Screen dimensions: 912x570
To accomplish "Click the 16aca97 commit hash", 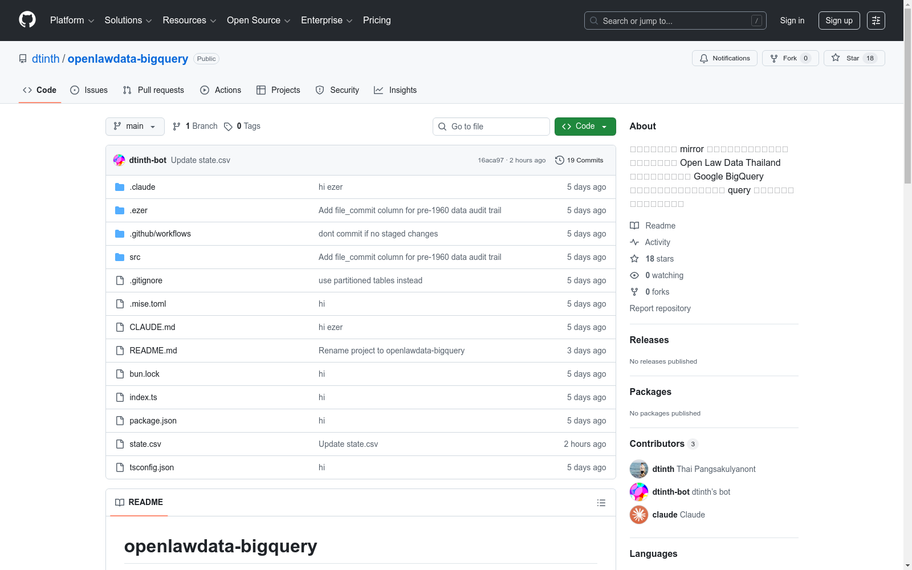I will click(x=491, y=160).
